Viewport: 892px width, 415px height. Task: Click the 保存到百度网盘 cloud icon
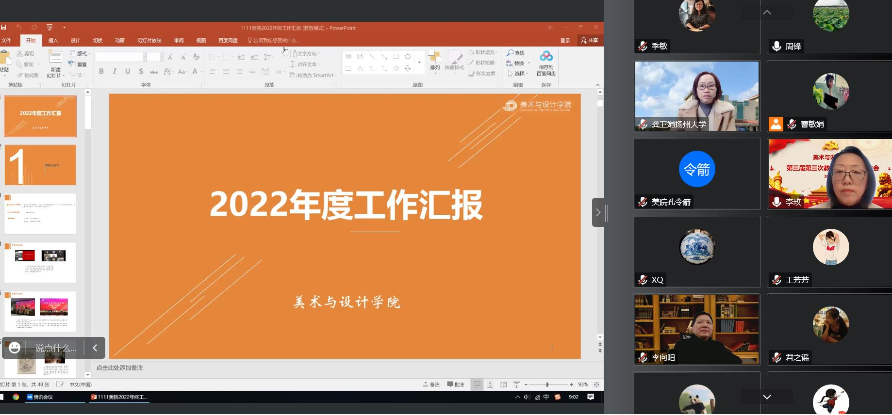[x=546, y=57]
